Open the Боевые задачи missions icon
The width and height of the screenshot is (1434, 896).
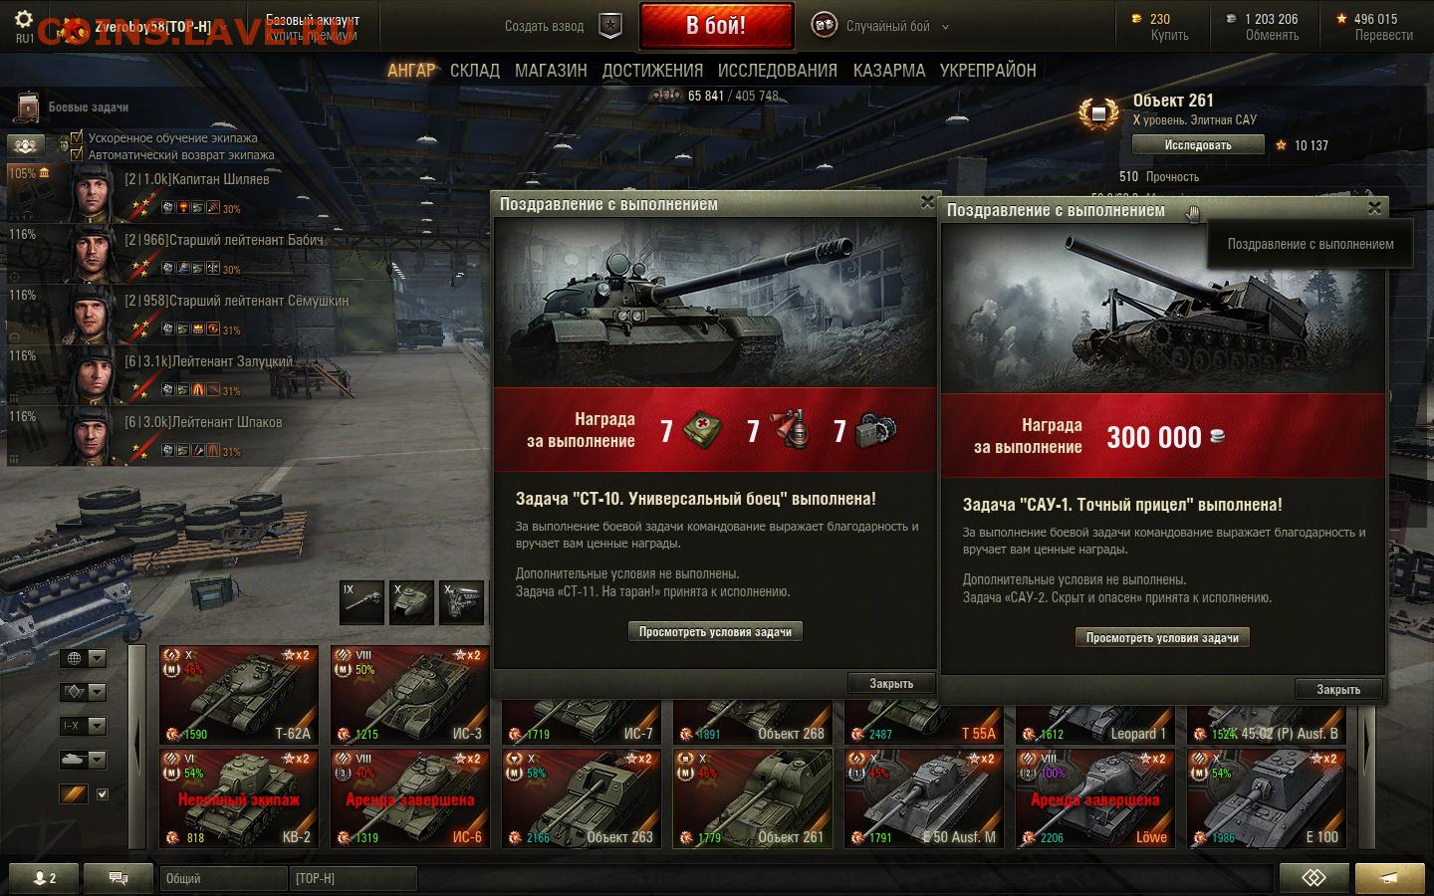28,107
